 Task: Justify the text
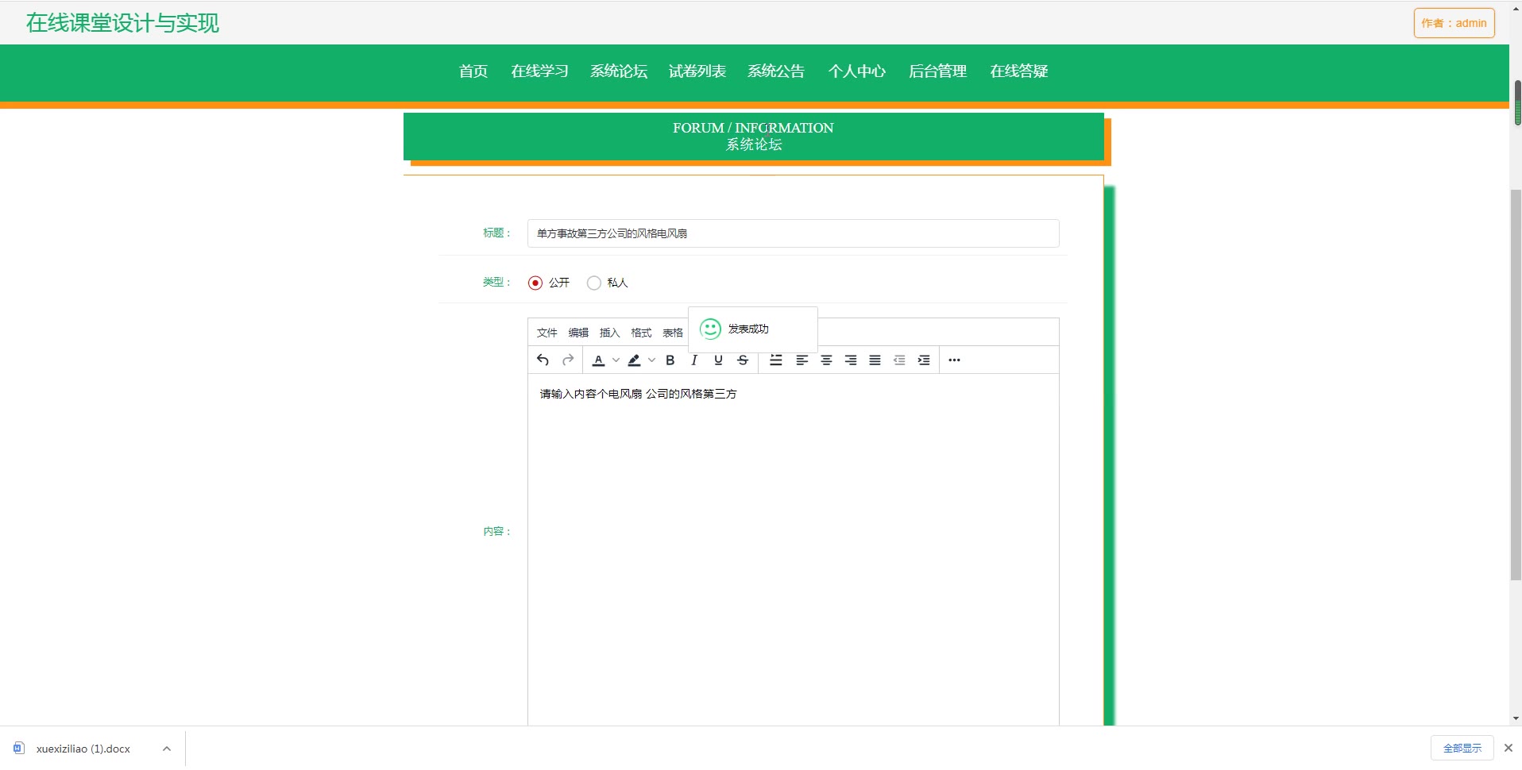(x=875, y=360)
